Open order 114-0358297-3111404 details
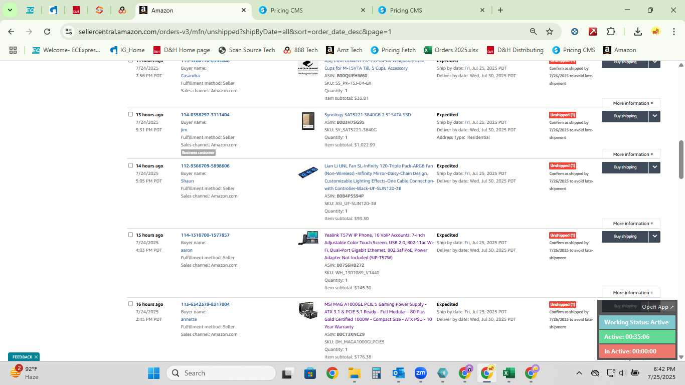This screenshot has width=685, height=385. pos(205,115)
